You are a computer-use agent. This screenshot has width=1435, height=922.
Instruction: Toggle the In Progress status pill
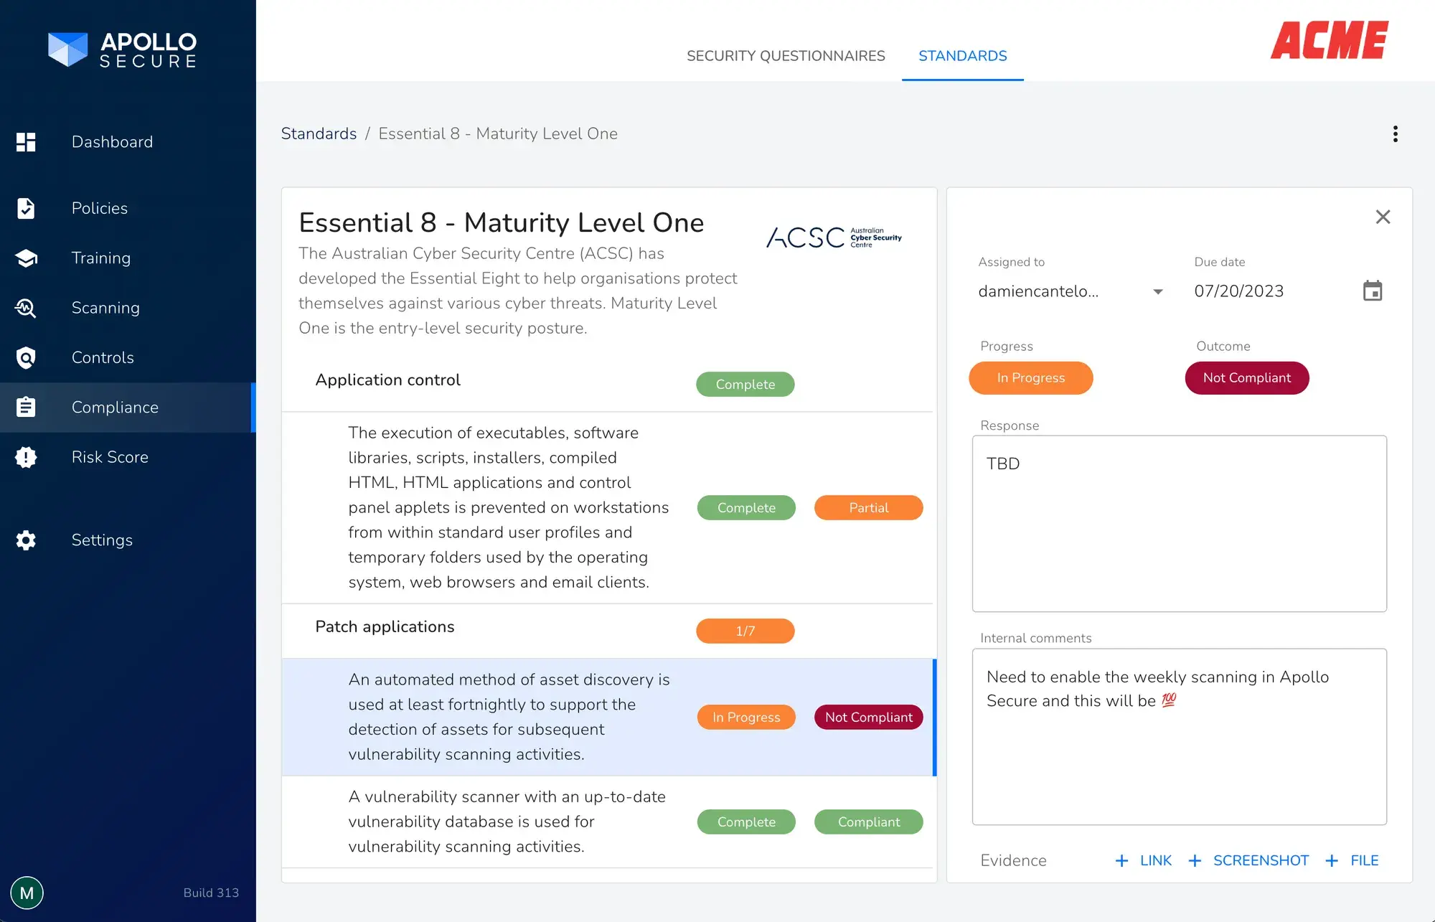click(1030, 378)
